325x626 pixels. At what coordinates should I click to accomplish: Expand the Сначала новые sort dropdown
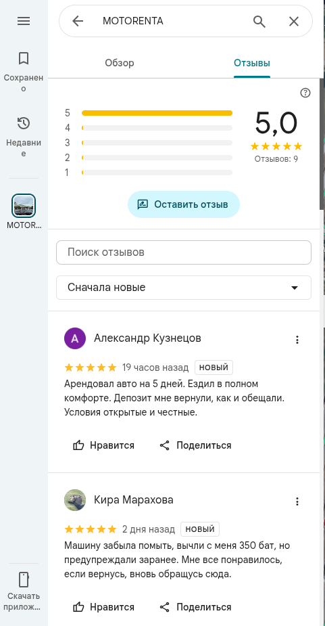click(183, 288)
